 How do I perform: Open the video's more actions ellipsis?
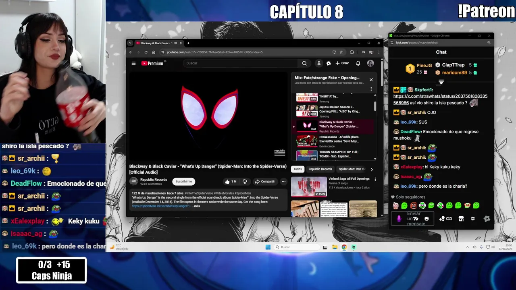[x=283, y=182]
